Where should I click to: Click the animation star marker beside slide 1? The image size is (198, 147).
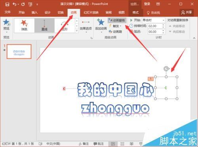coord(4,50)
